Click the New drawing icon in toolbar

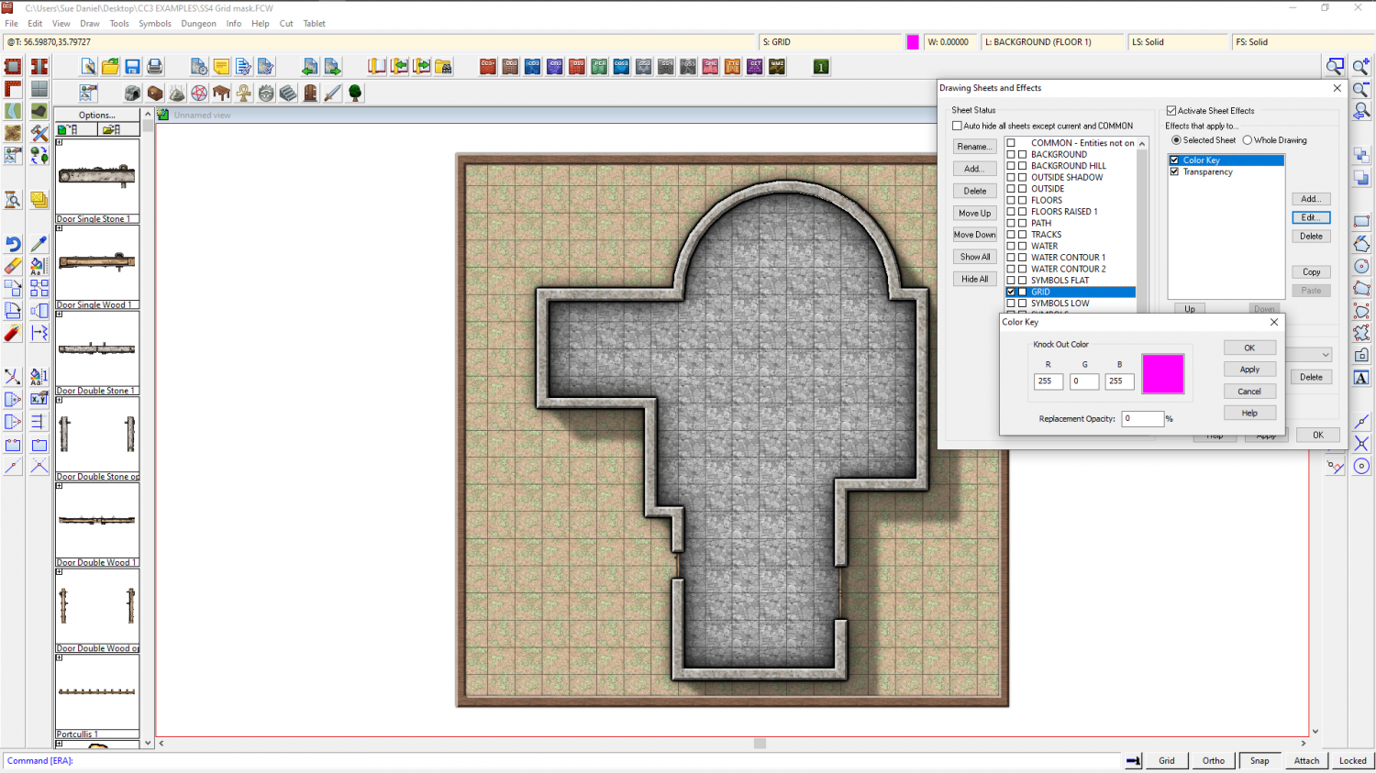(x=88, y=66)
